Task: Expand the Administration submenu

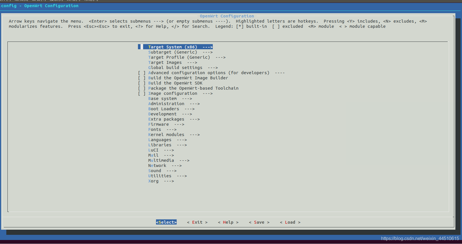Action: (174, 104)
